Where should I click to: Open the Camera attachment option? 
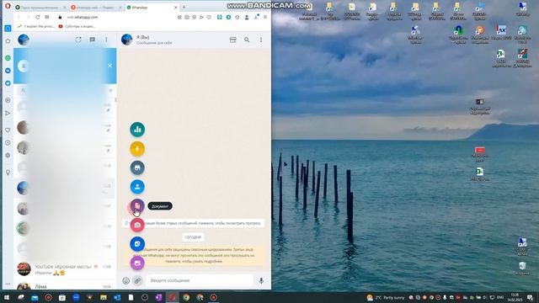[137, 225]
